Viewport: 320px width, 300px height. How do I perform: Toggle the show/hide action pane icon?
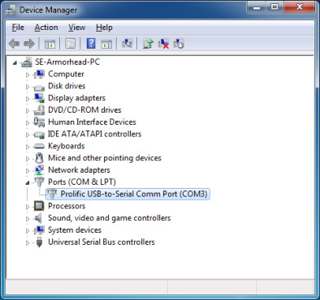pos(106,44)
